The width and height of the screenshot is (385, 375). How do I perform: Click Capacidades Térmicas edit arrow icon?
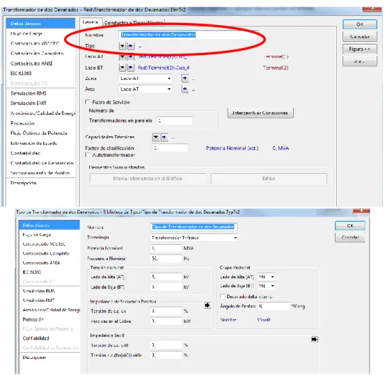164,137
